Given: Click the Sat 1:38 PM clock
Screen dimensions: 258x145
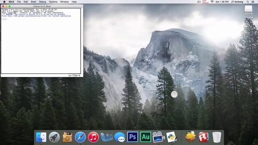Looking at the screenshot, I should (x=222, y=2).
